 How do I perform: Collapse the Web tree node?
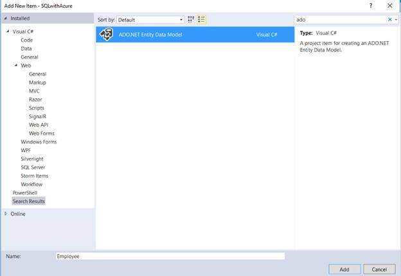(16, 65)
